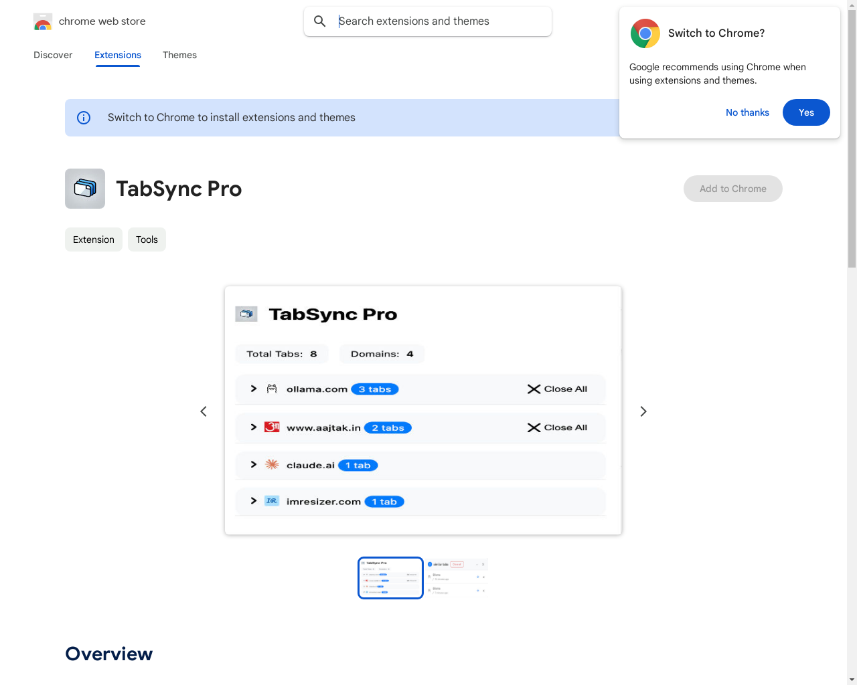857x685 pixels.
Task: Expand the www.aajtak.in row chevron
Action: (254, 427)
